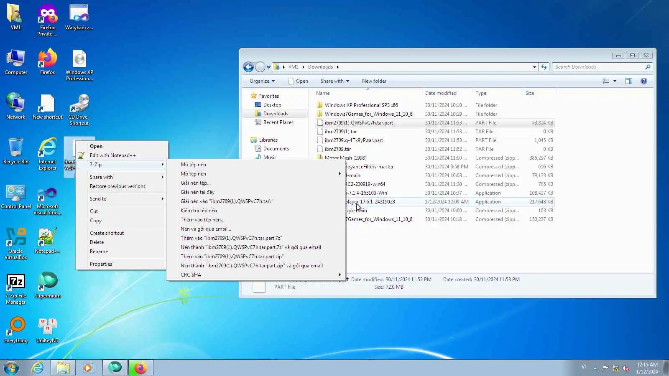669x376 pixels.
Task: Open address bar history dropdown
Action: (x=534, y=67)
